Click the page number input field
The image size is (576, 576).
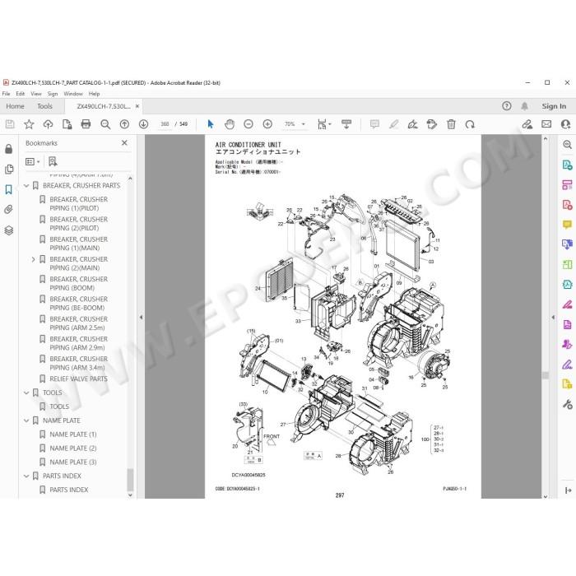click(x=165, y=124)
